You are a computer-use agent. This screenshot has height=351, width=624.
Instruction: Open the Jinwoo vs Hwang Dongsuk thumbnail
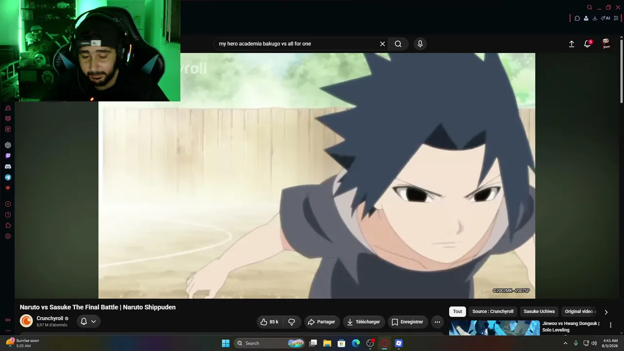(494, 328)
